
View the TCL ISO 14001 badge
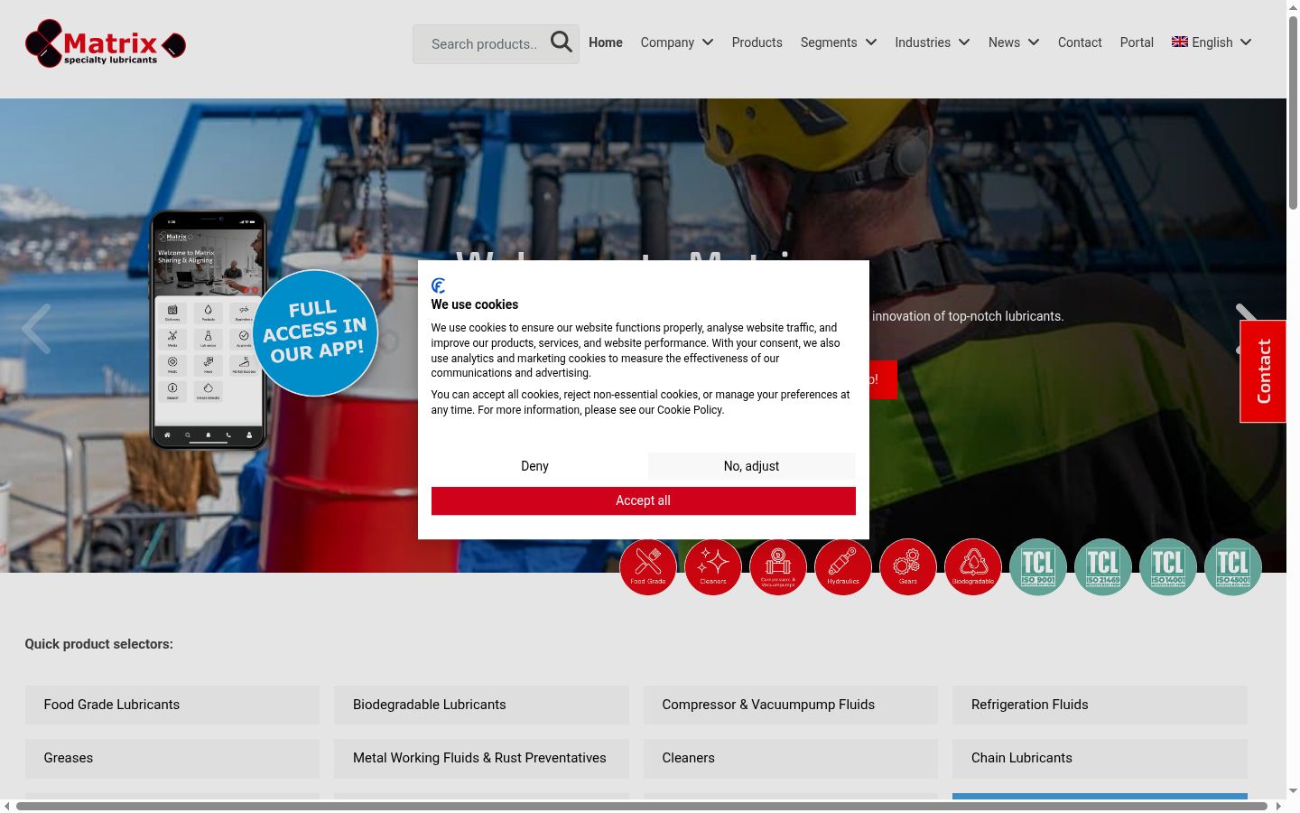coord(1168,567)
